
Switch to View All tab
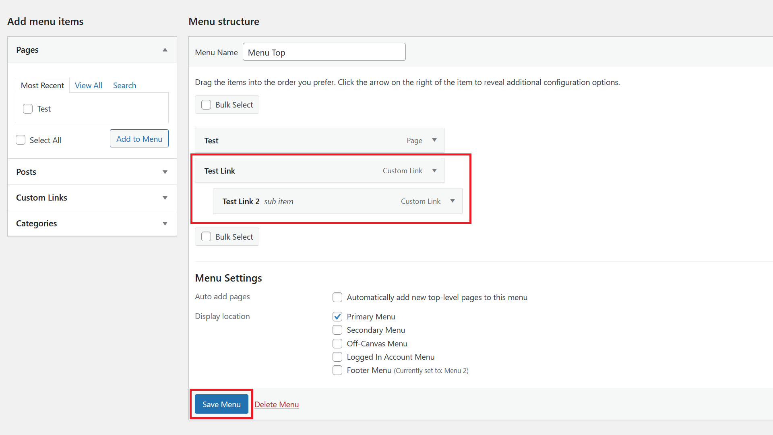89,85
